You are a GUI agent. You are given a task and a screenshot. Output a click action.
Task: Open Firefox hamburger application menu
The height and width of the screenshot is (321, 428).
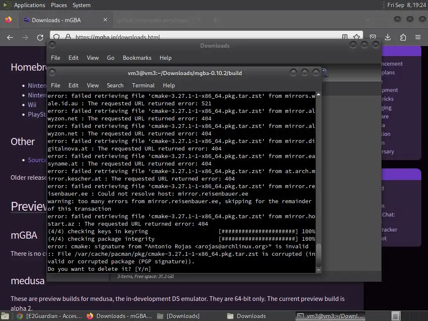(x=418, y=37)
